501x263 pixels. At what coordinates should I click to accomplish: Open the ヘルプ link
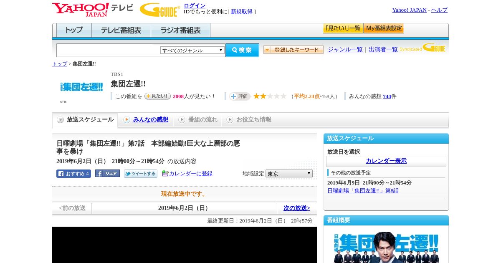coord(439,10)
